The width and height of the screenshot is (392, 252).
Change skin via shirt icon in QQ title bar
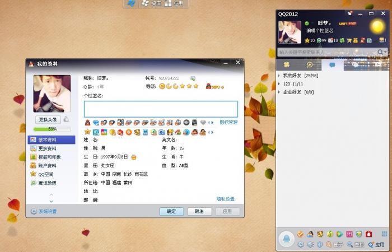tap(350, 13)
